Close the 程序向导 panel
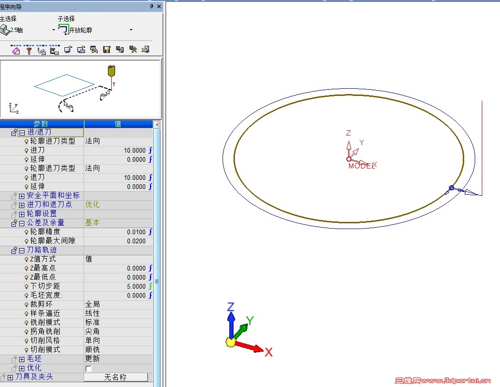500x387 pixels. 159,6
